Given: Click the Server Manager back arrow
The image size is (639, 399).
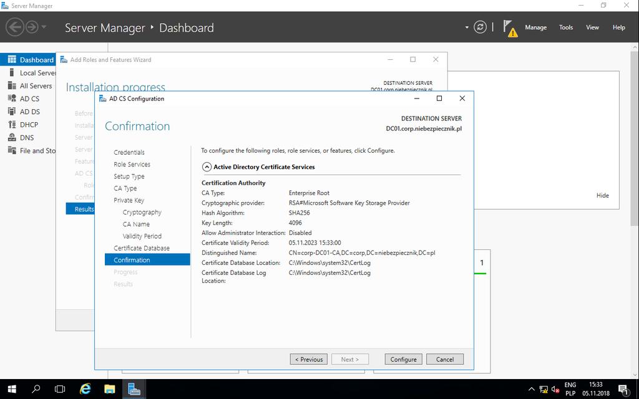Looking at the screenshot, I should point(15,27).
